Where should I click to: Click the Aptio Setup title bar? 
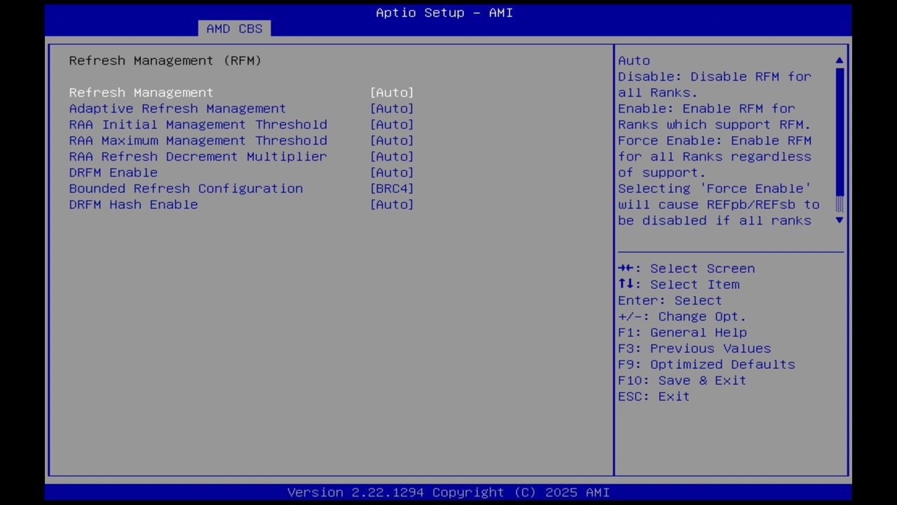[x=444, y=13]
